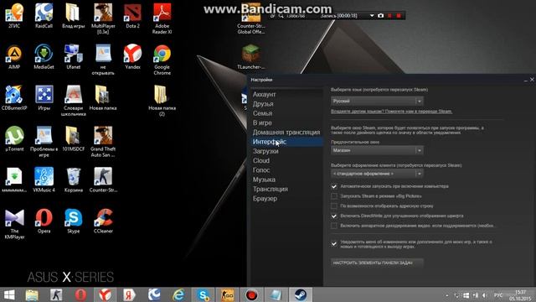Select the CDBurnerXP desktop icon
The width and height of the screenshot is (536, 302).
click(14, 98)
